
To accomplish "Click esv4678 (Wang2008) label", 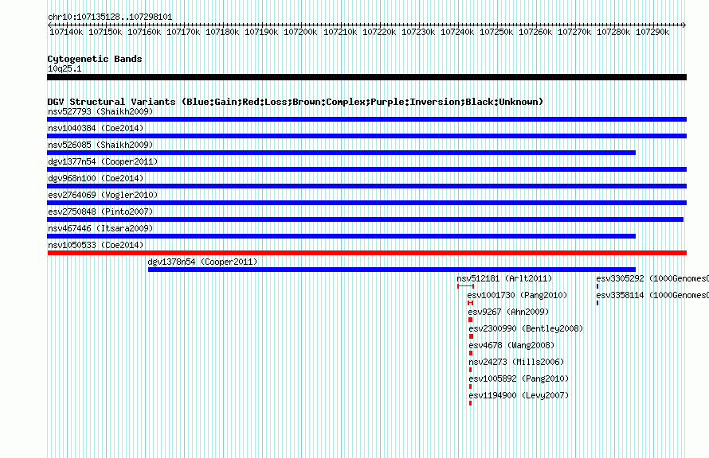I will [511, 345].
